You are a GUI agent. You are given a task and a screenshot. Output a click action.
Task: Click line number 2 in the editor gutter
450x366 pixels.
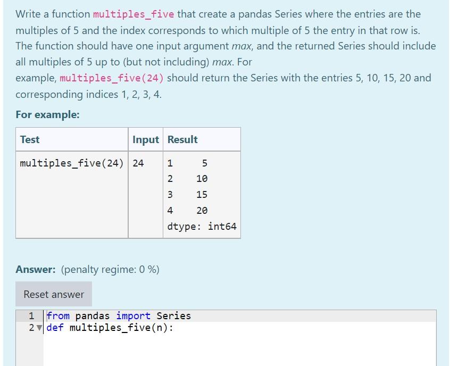click(x=30, y=327)
